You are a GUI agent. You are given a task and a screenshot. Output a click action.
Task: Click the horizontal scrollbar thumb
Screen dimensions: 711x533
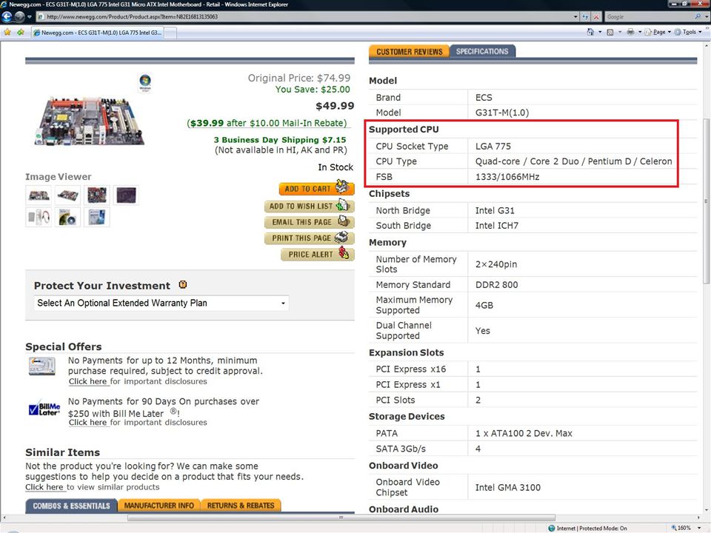[341, 517]
